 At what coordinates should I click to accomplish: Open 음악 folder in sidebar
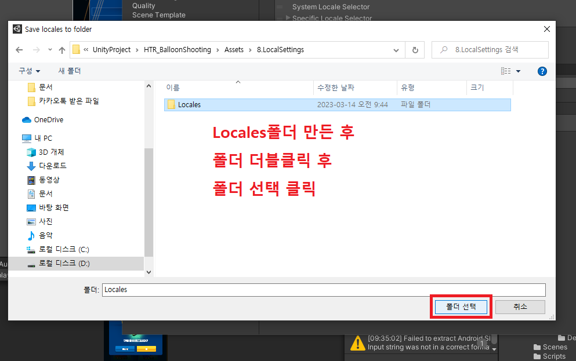click(39, 235)
